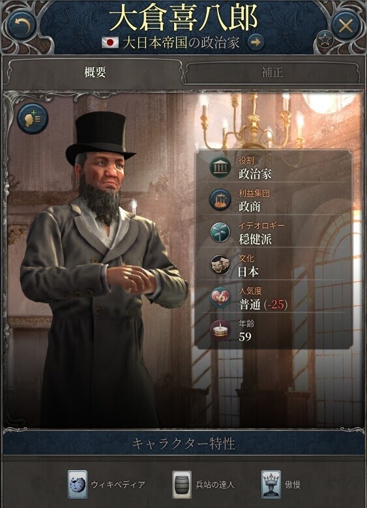This screenshot has height=508, width=367.
Task: Click the 人気度 heart icon
Action: [x=220, y=298]
